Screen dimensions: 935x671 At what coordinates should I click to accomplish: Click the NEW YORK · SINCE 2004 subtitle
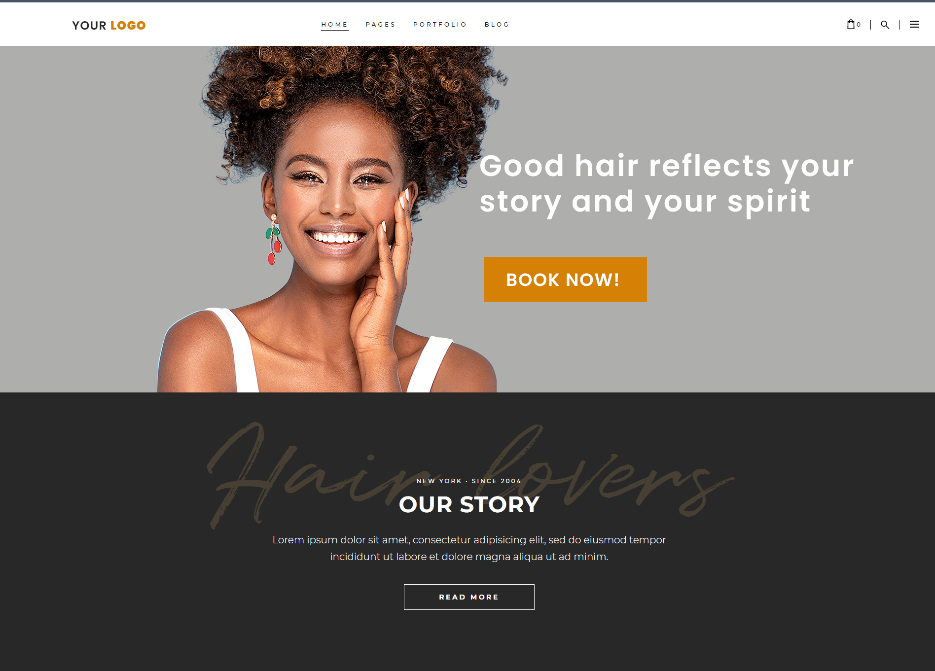[x=469, y=481]
